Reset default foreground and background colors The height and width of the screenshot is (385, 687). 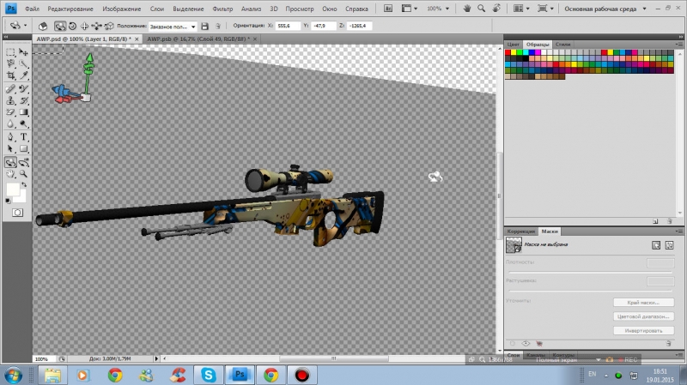(x=8, y=201)
